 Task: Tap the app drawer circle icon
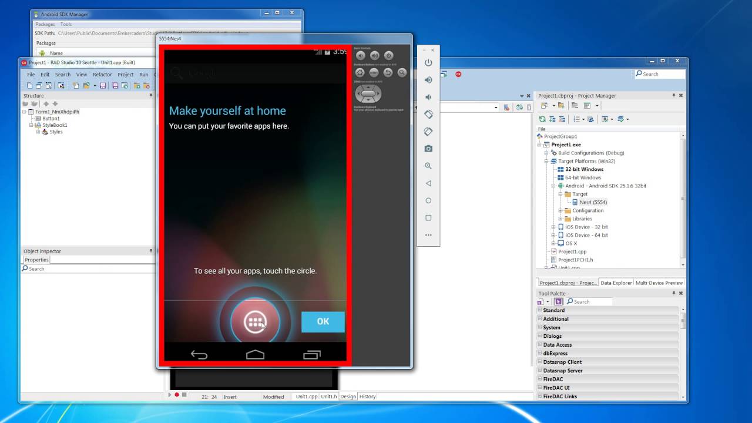click(x=255, y=321)
